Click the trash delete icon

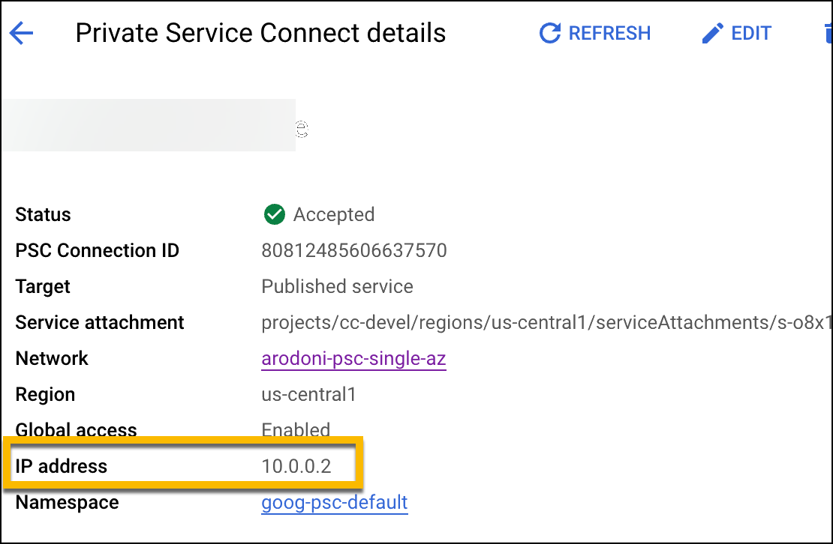(x=827, y=33)
